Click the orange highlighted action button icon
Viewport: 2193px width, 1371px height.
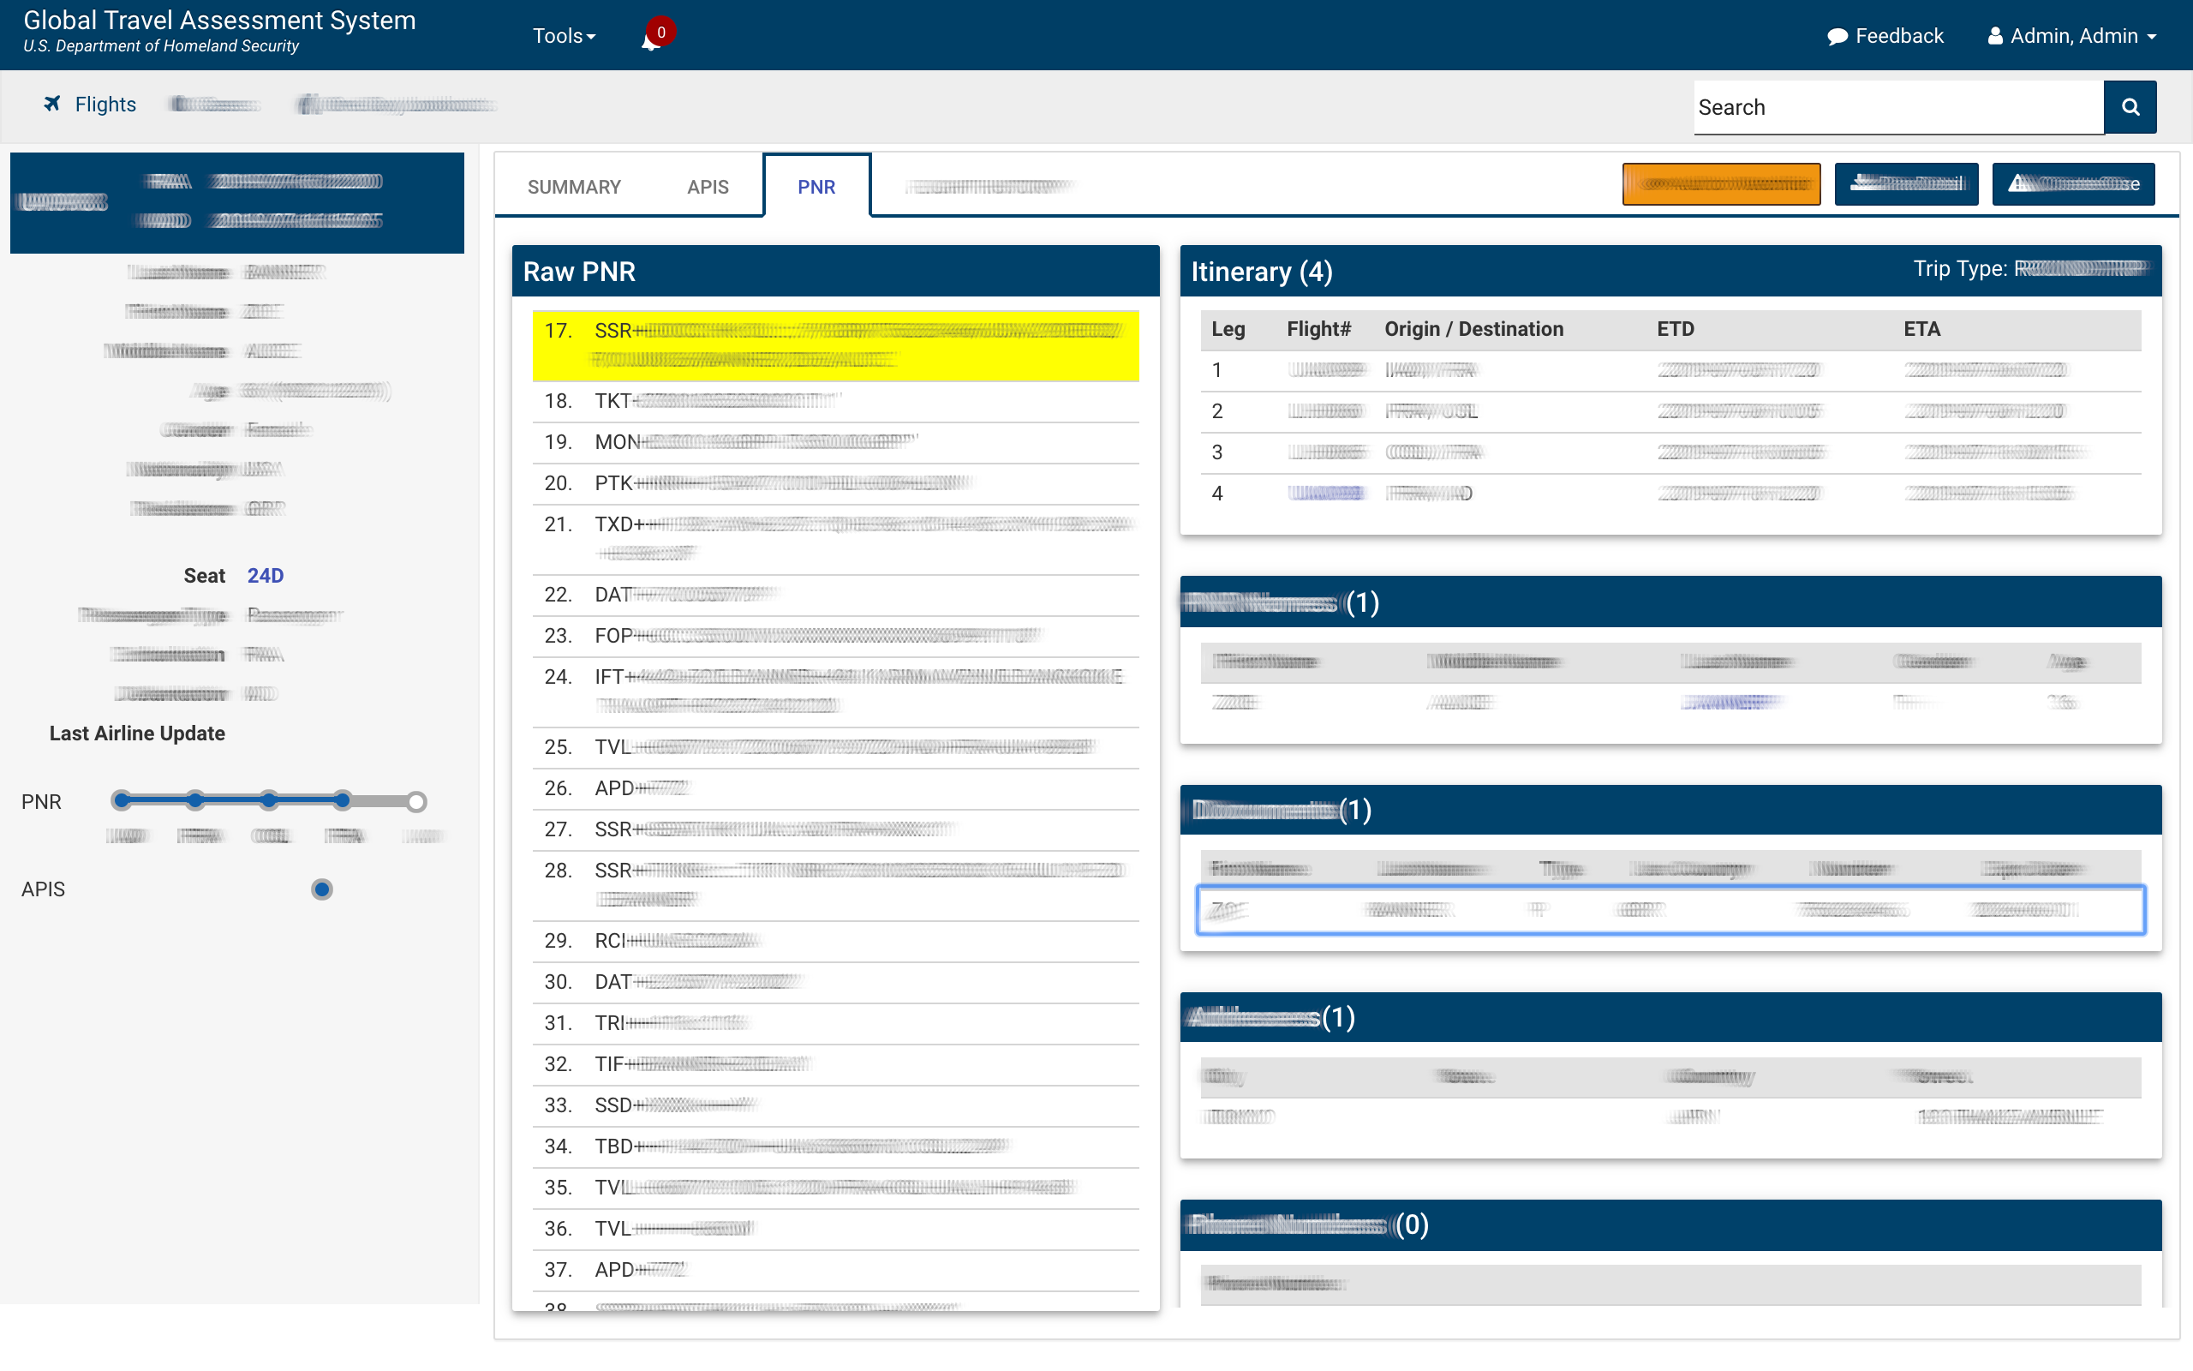[1723, 183]
